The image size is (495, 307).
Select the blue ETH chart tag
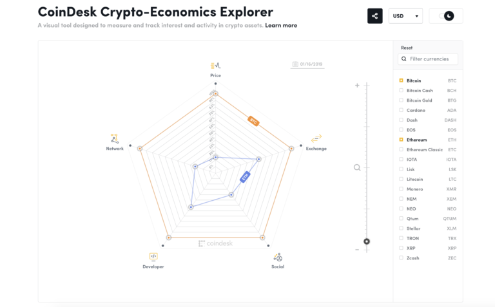pos(245,176)
